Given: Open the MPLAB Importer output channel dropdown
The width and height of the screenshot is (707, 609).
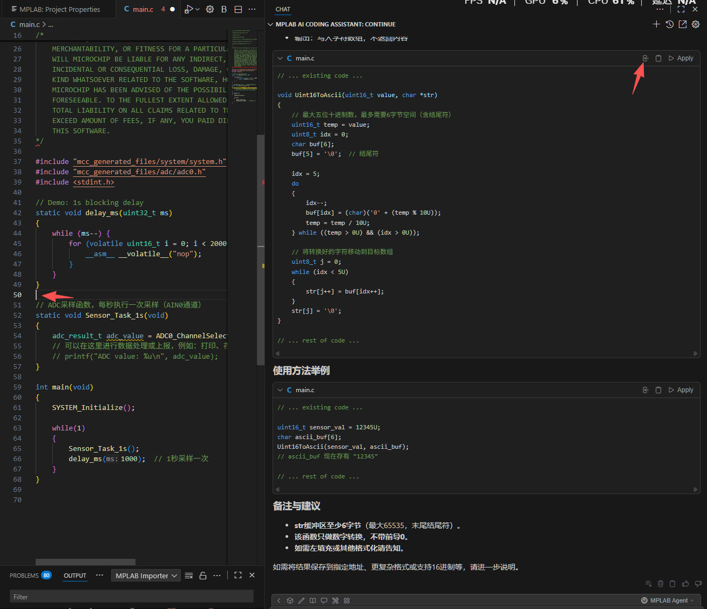Looking at the screenshot, I should click(x=145, y=576).
